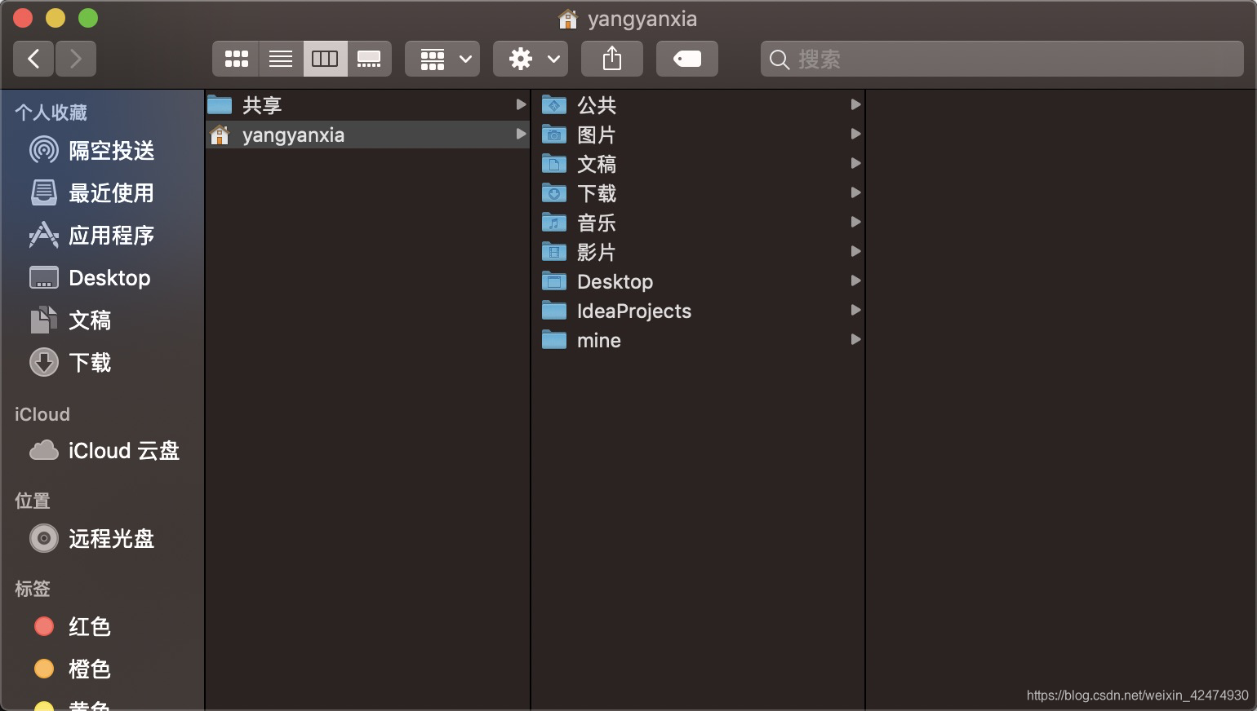
Task: Click the search magnifier icon
Action: (x=780, y=60)
